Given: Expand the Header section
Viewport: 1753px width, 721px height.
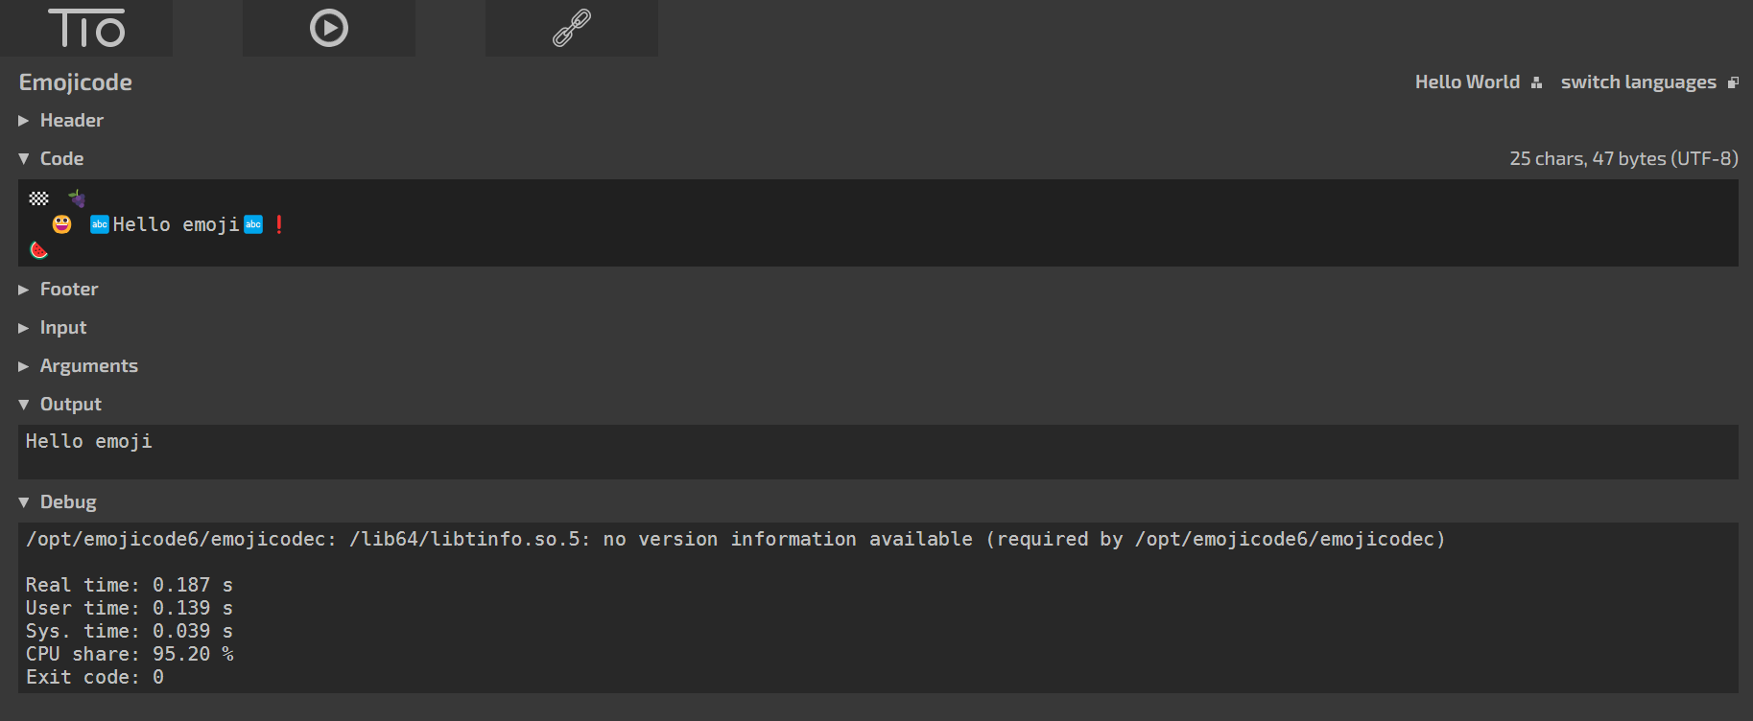Looking at the screenshot, I should (61, 120).
